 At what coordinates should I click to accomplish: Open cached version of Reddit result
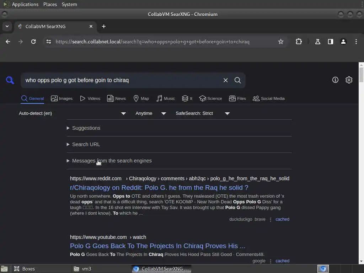click(x=282, y=219)
